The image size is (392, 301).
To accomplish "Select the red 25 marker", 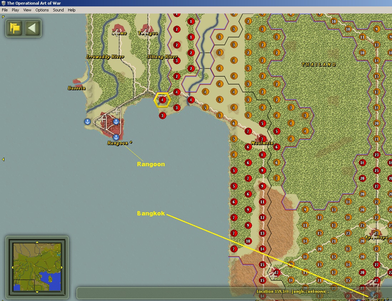I will 377,170.
